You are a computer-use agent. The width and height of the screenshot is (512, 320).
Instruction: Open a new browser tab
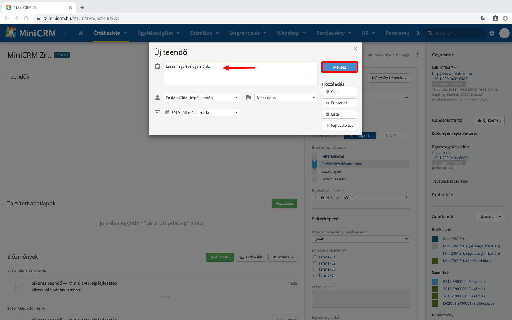click(82, 8)
